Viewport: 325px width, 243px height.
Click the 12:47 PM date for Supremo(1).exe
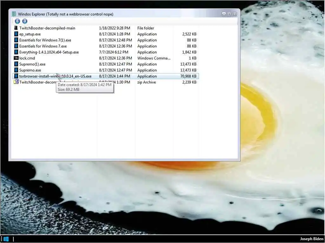(x=116, y=64)
